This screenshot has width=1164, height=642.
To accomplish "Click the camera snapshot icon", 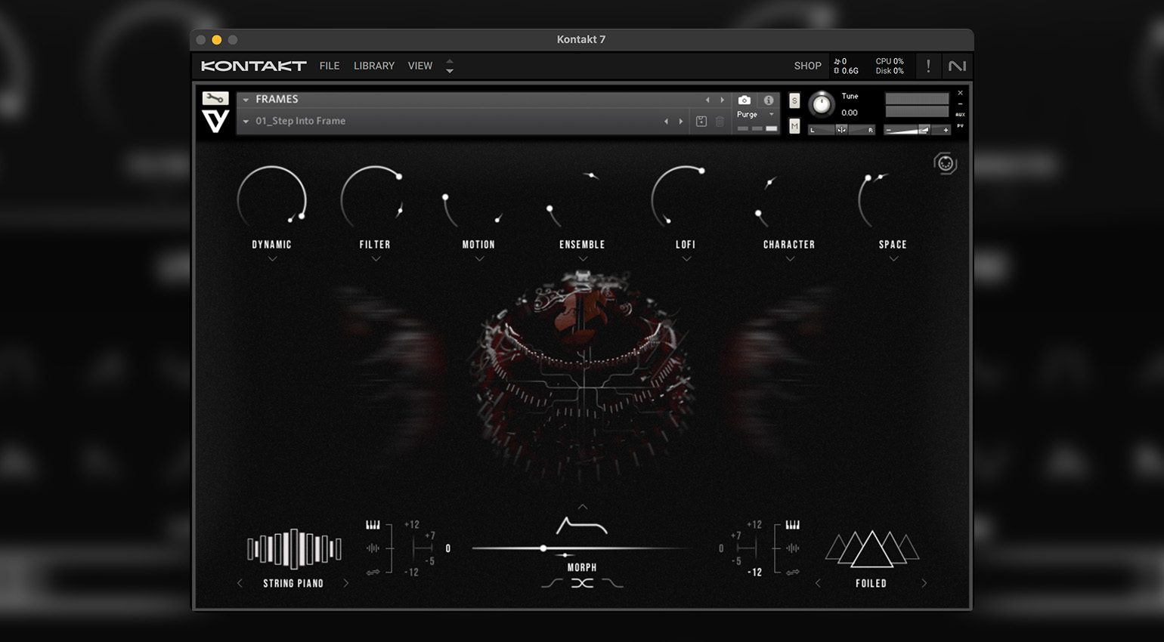I will pos(745,100).
